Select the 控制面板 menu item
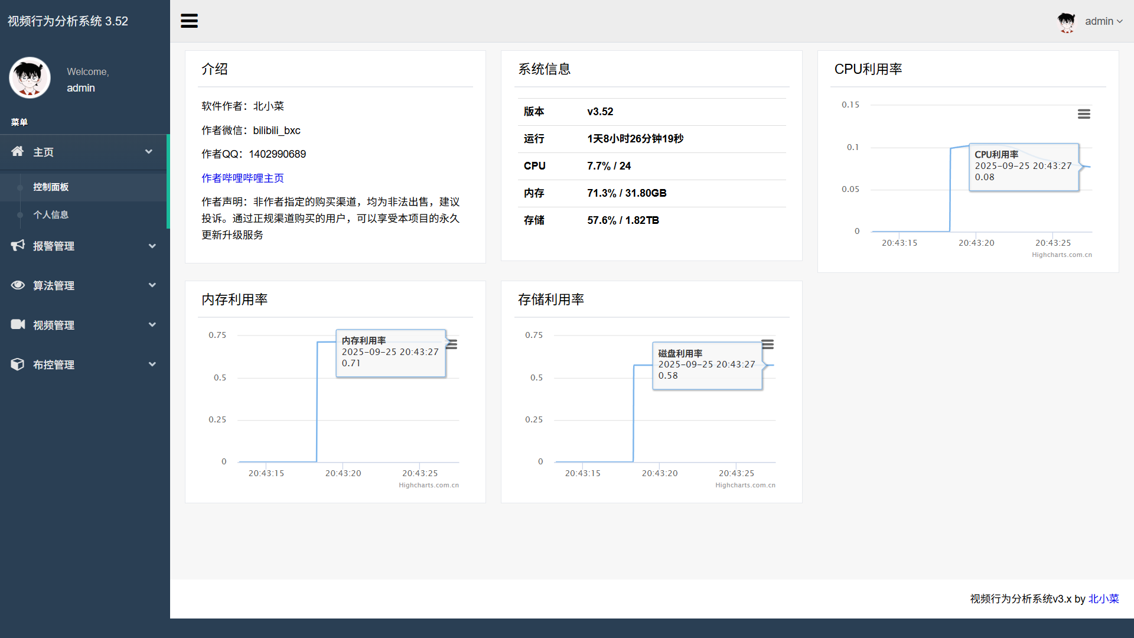 pos(51,187)
